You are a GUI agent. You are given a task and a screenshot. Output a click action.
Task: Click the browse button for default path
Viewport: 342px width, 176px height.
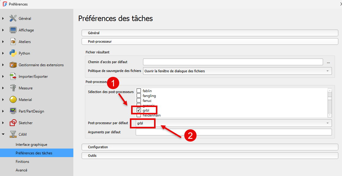click(328, 62)
